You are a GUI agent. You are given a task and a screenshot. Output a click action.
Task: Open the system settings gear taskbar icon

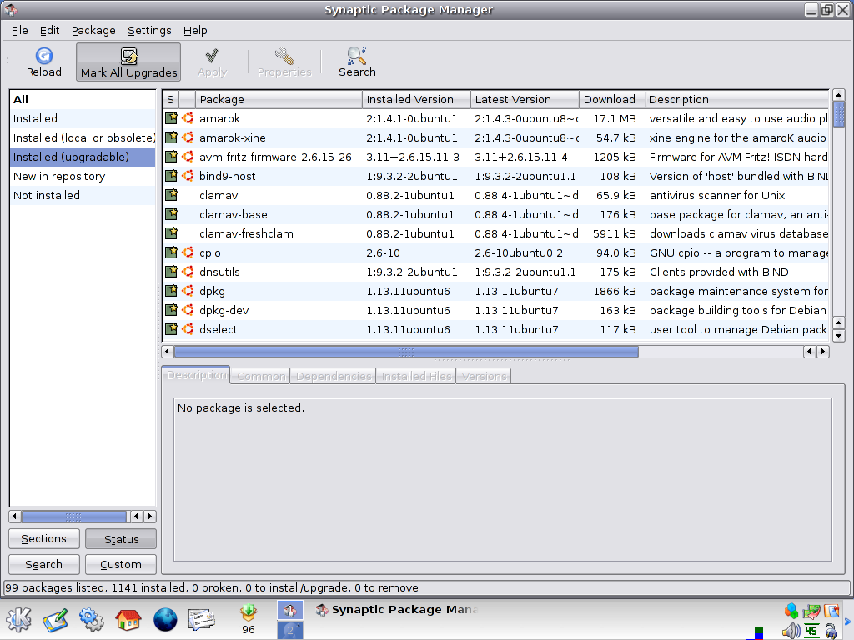pos(91,619)
